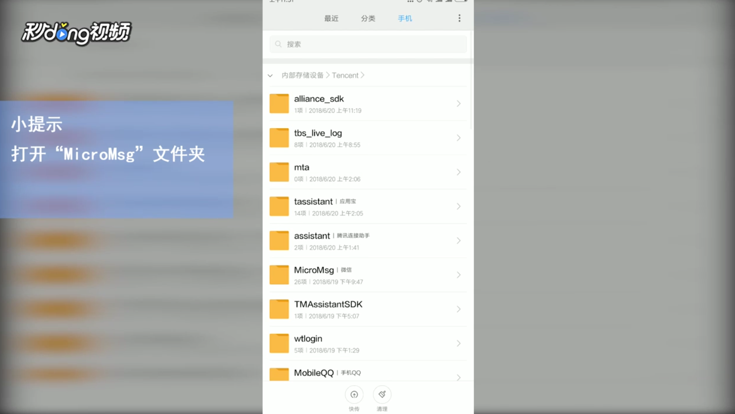Image resolution: width=735 pixels, height=414 pixels.
Task: Click the assistant folder icon
Action: point(279,241)
